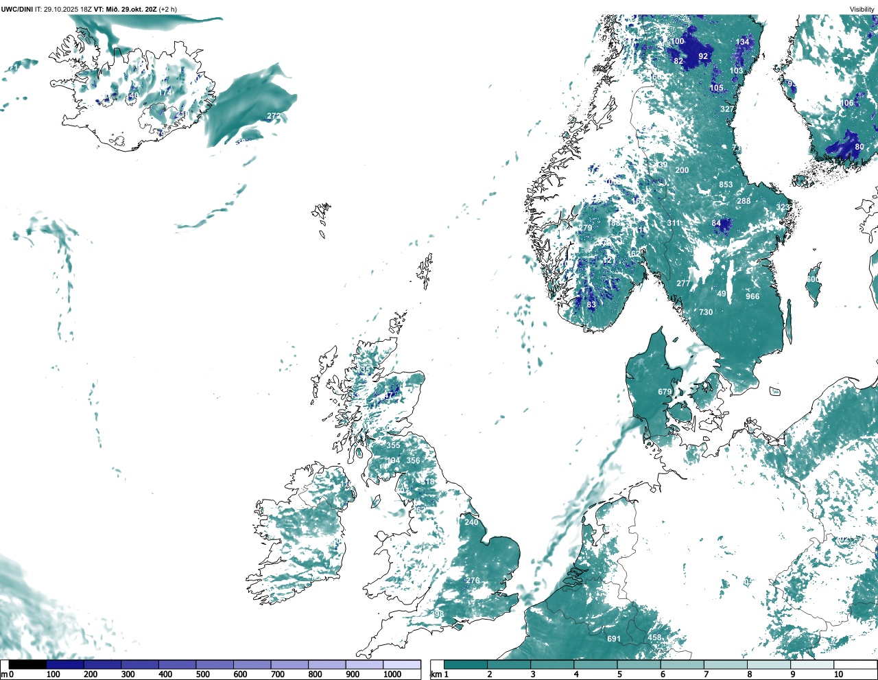Click the '84' value in dark blue patch
878x680 pixels.
[716, 223]
